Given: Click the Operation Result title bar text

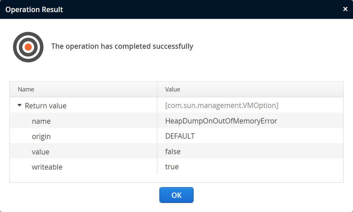Looking at the screenshot, I should tap(34, 9).
